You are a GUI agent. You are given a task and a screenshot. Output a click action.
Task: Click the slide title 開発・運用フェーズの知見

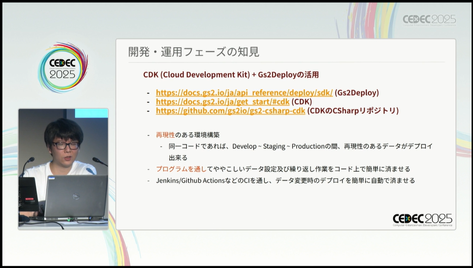click(194, 52)
